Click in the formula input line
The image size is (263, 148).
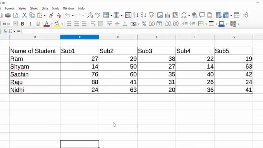[x=142, y=31]
